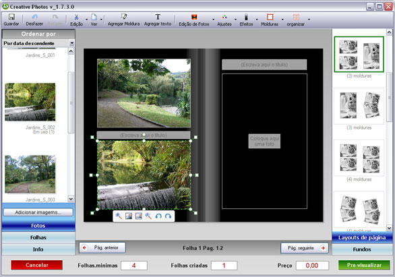Click photo list scrollbar up arrow

pyautogui.click(x=71, y=51)
